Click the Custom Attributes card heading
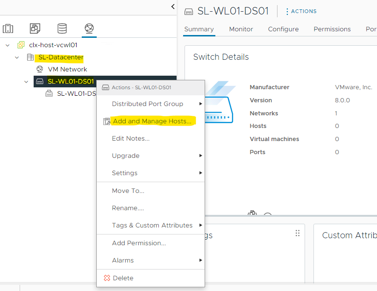The height and width of the screenshot is (291, 377). pyautogui.click(x=349, y=235)
